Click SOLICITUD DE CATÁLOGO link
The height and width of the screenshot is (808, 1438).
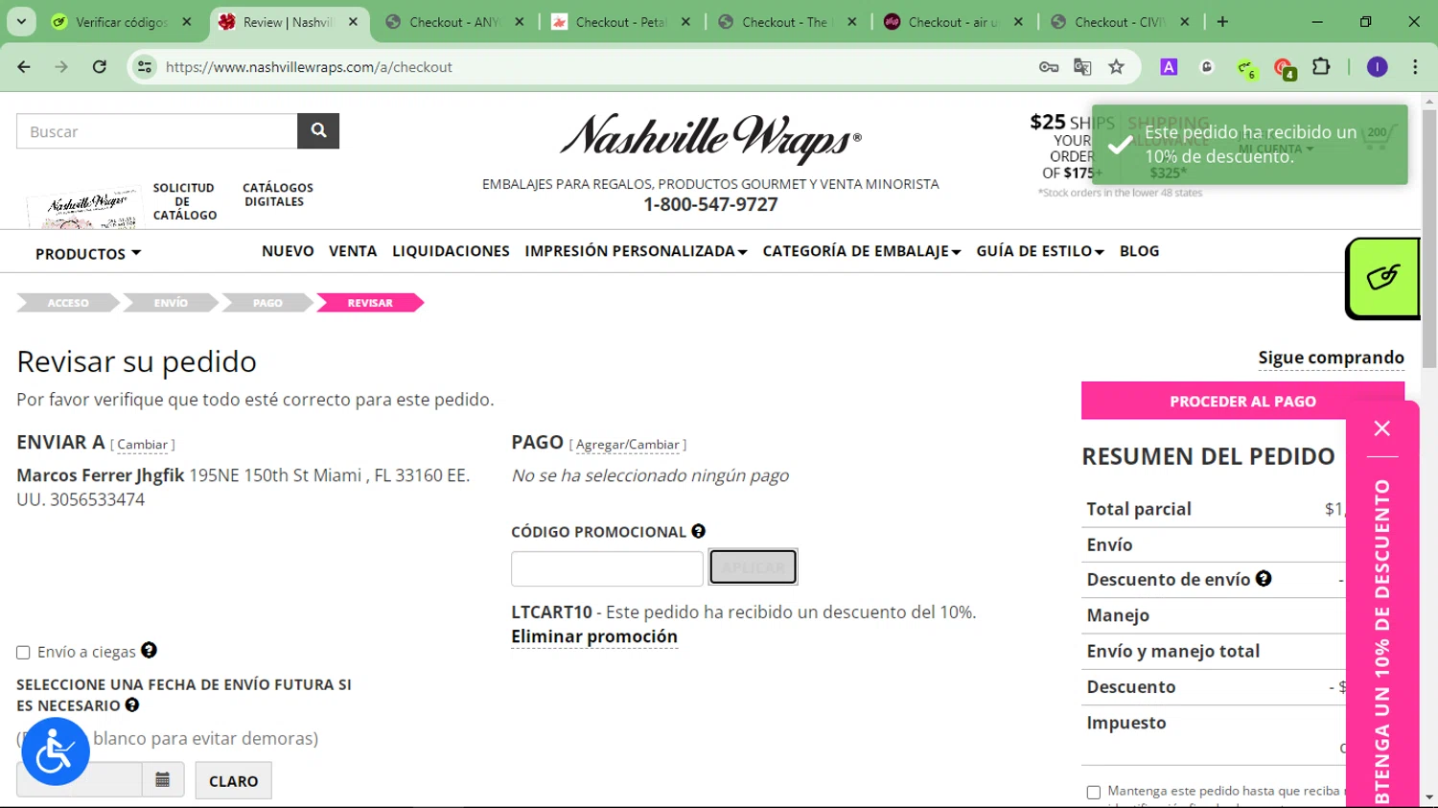pos(184,201)
